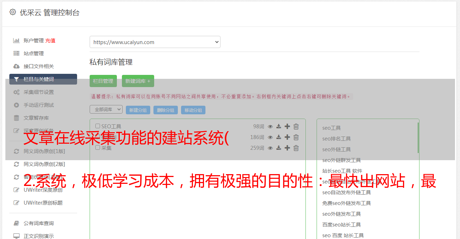
Task: Open 接口文件相关 in the sidebar
Action: coord(39,66)
